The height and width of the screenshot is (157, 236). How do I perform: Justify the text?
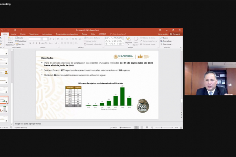(71, 43)
